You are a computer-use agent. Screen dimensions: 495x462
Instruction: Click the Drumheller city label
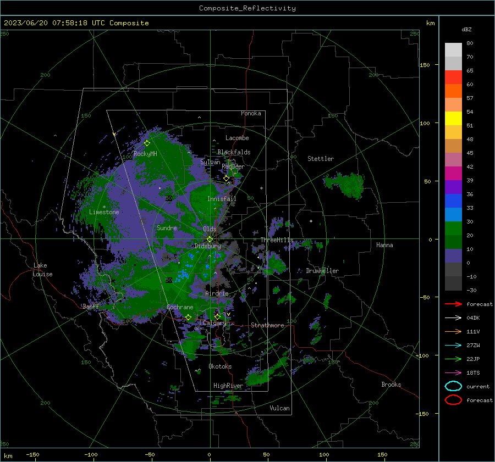322,271
